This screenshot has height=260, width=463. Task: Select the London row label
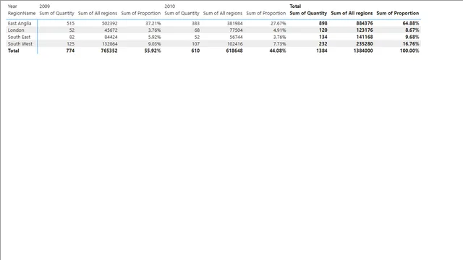[x=16, y=30]
